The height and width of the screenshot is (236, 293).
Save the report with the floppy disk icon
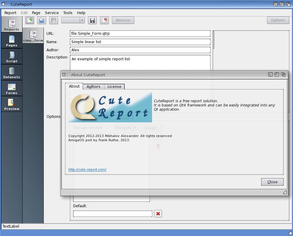click(92, 20)
